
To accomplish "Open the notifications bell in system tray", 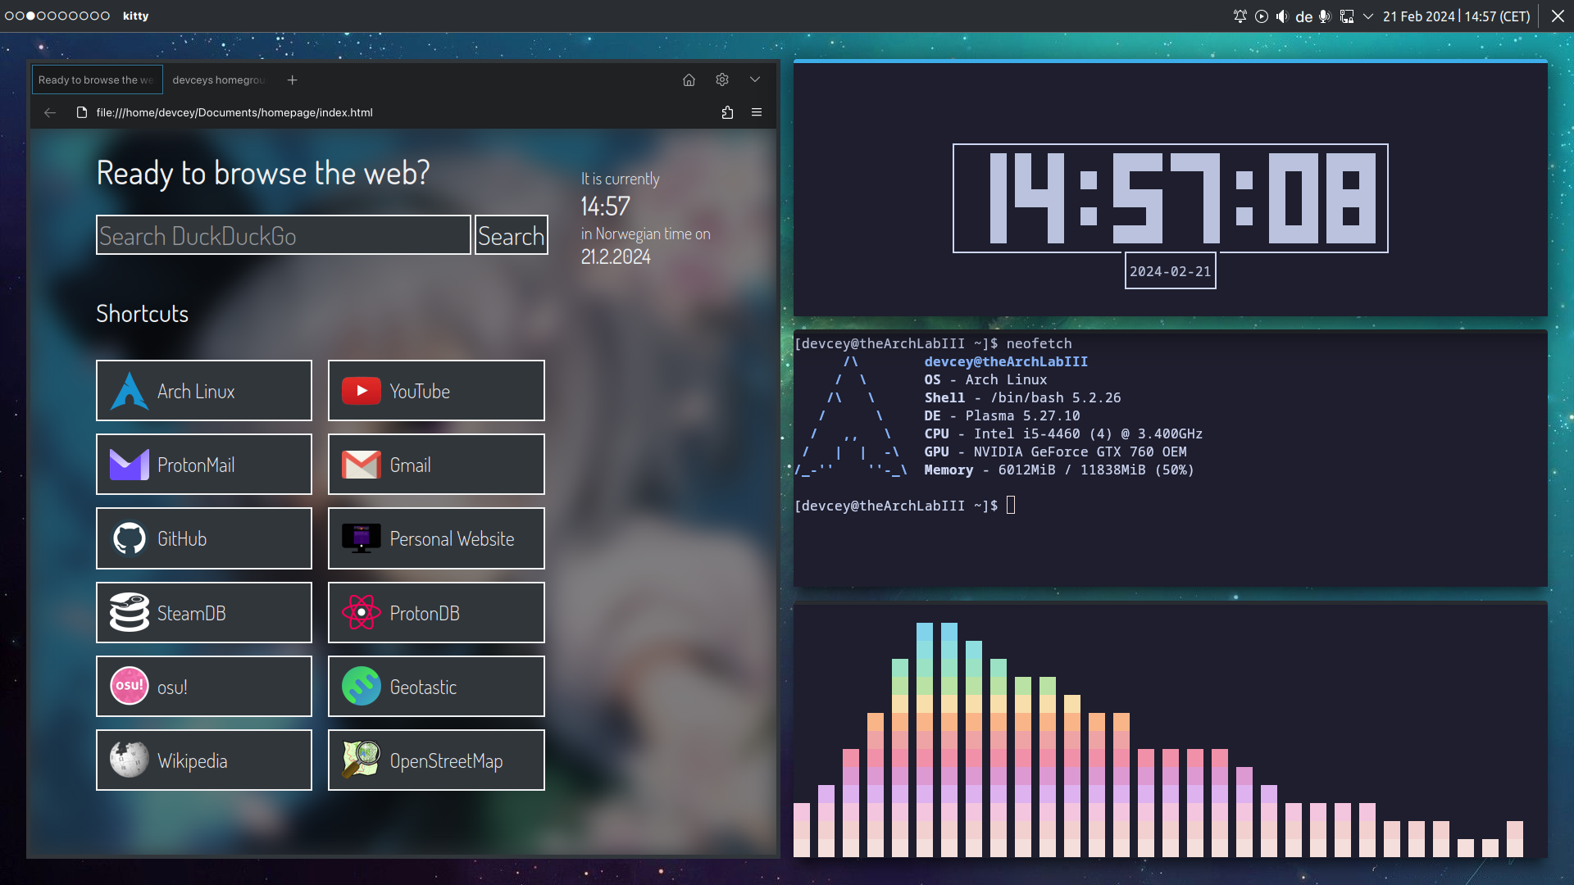I will tap(1240, 16).
